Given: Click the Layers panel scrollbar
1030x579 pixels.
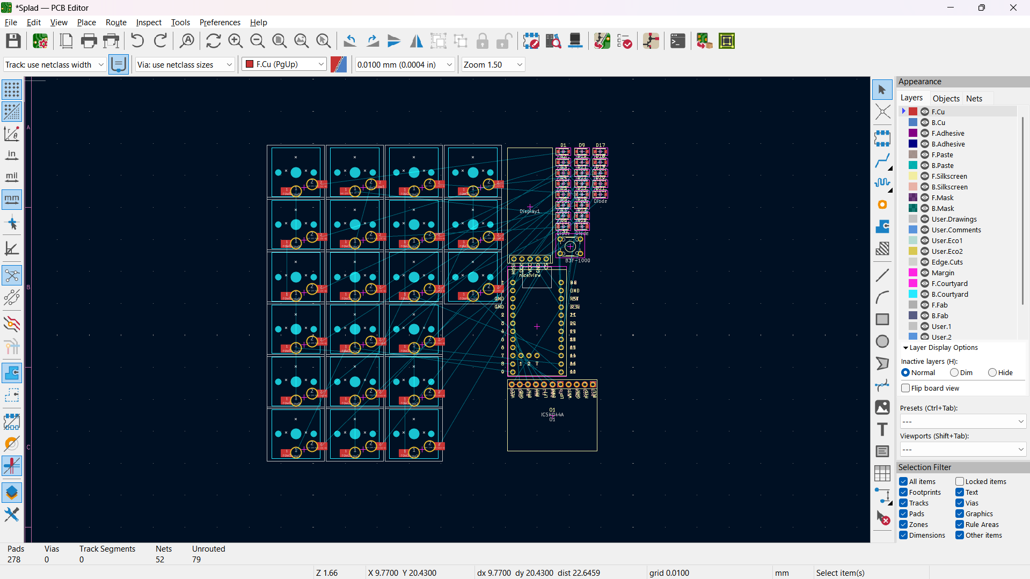Looking at the screenshot, I should click(x=1022, y=215).
